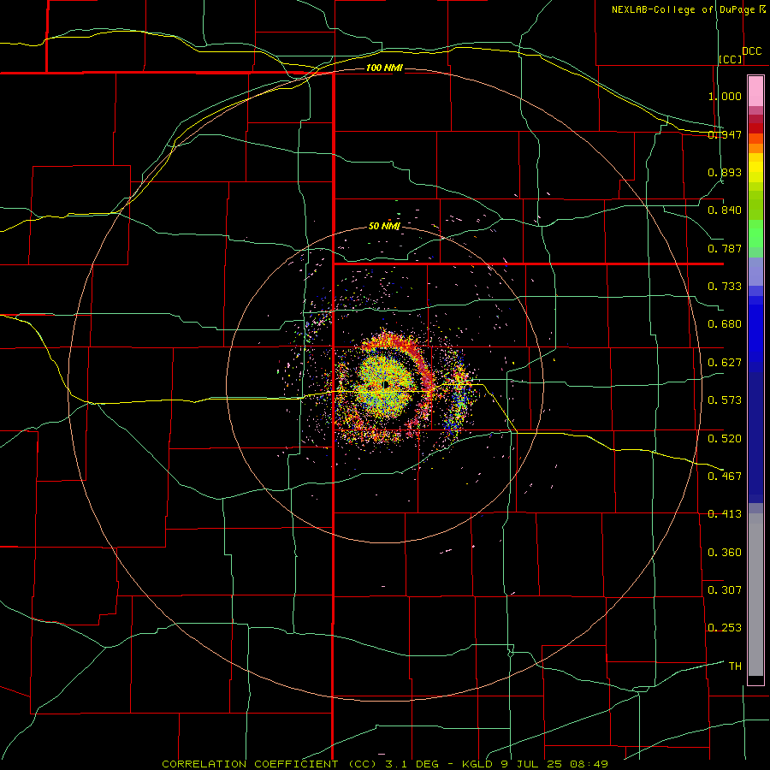Select the 0.733 scale value
This screenshot has width=770, height=770.
[725, 287]
